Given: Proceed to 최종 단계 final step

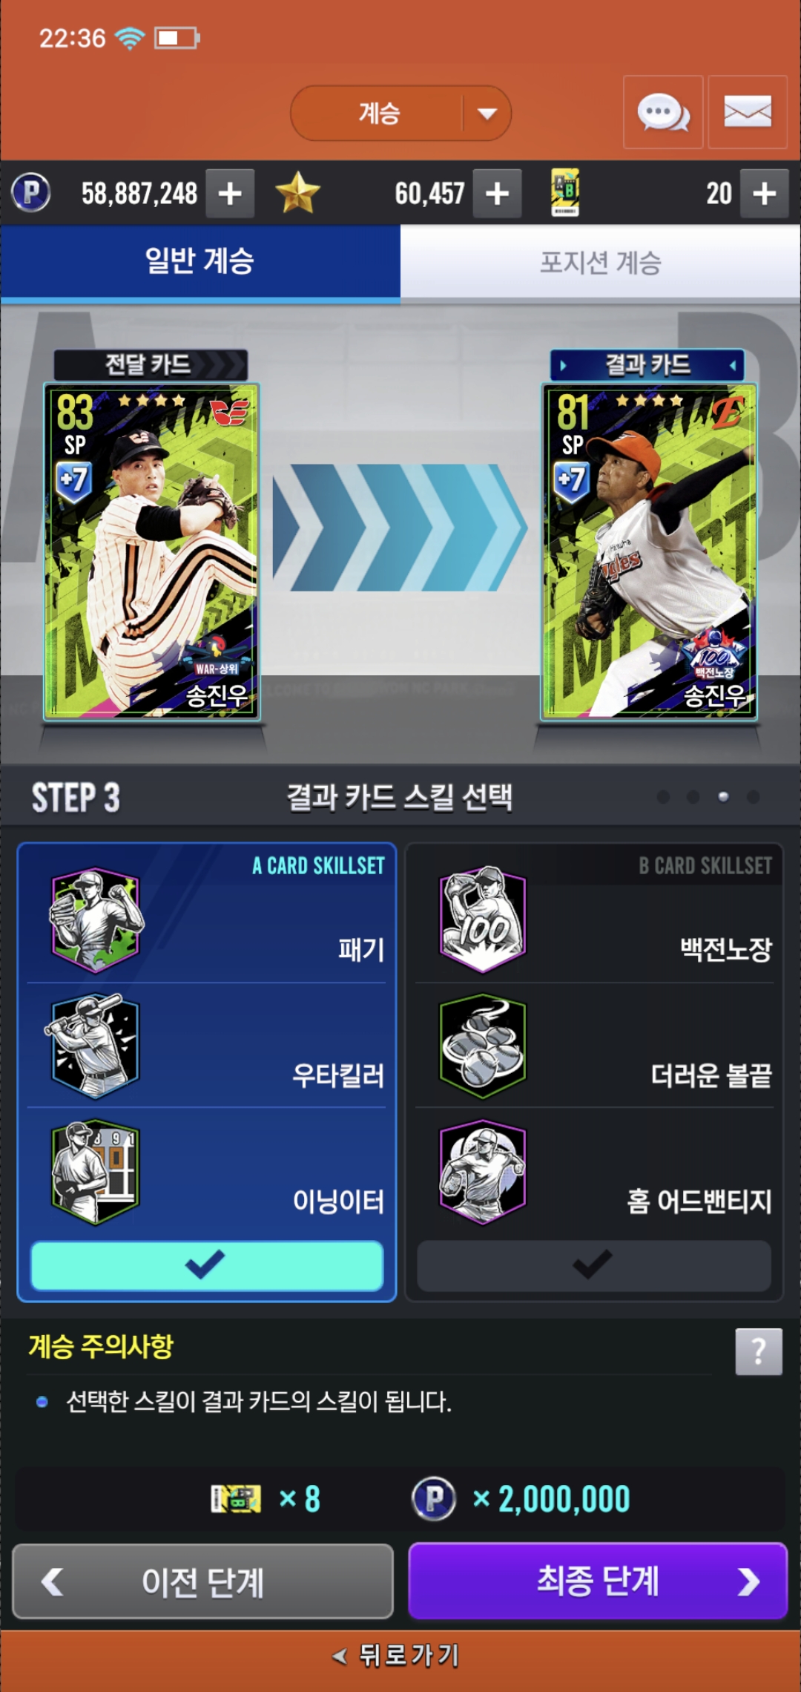Looking at the screenshot, I should [x=598, y=1581].
